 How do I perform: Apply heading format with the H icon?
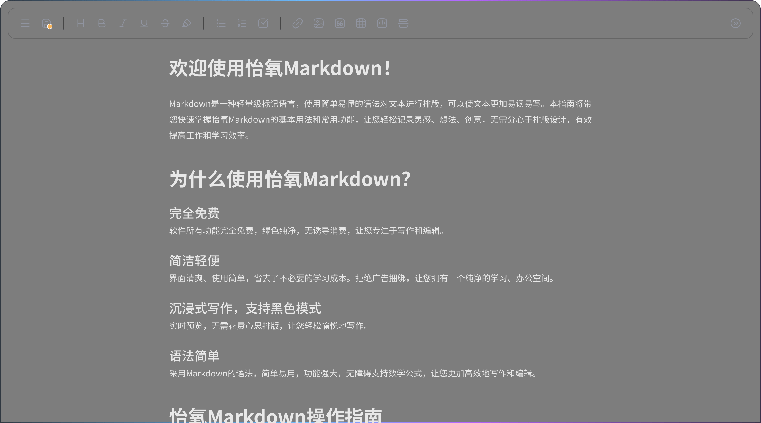[81, 23]
